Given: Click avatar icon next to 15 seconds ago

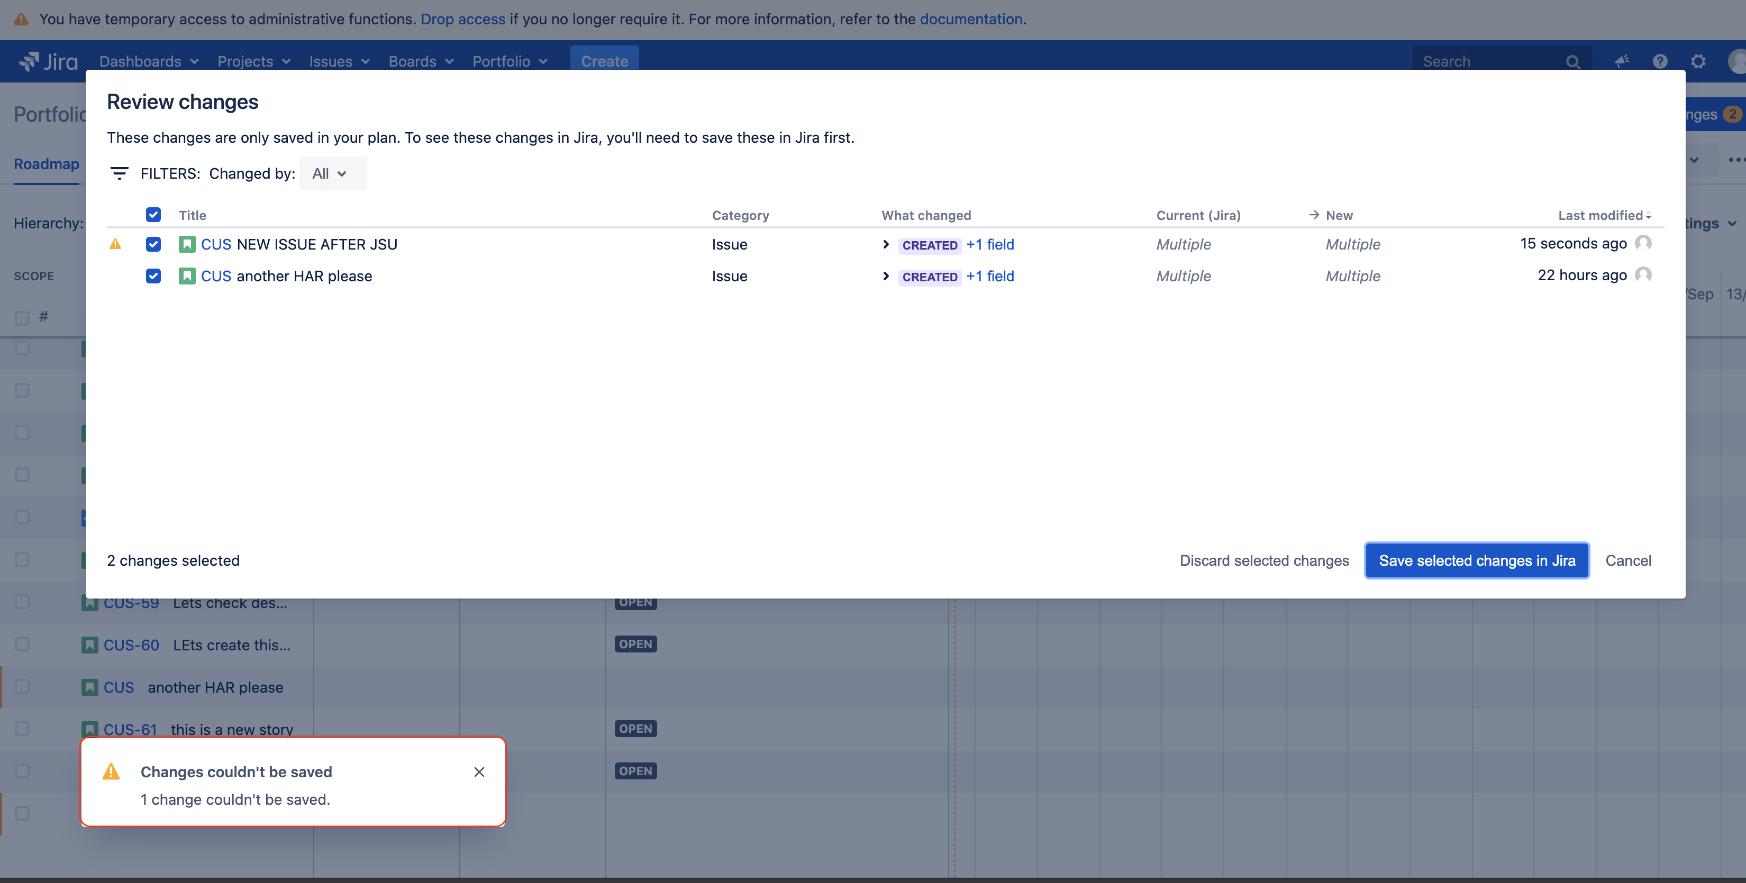Looking at the screenshot, I should click(x=1643, y=243).
